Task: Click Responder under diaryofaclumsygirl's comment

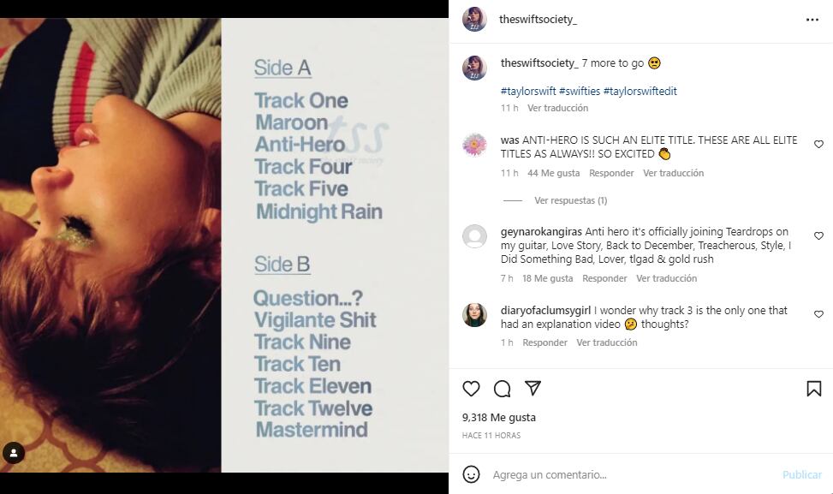Action: point(544,342)
